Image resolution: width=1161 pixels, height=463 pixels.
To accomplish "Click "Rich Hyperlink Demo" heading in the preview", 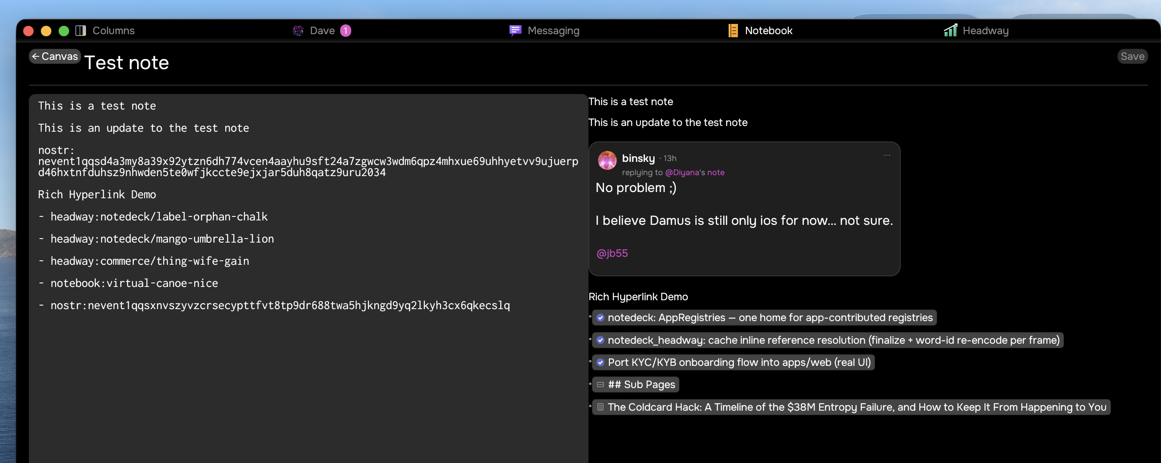I will pos(638,297).
